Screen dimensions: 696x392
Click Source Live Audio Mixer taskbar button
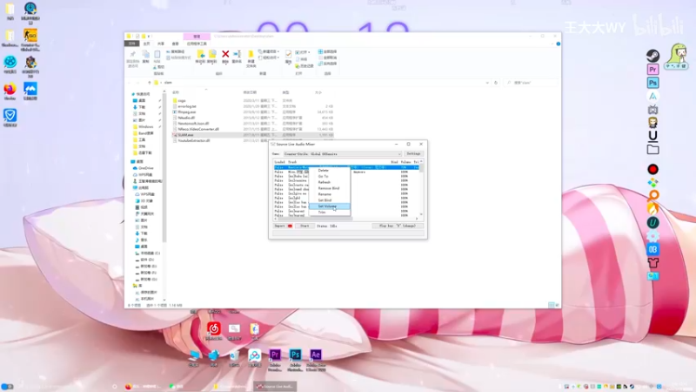click(275, 386)
